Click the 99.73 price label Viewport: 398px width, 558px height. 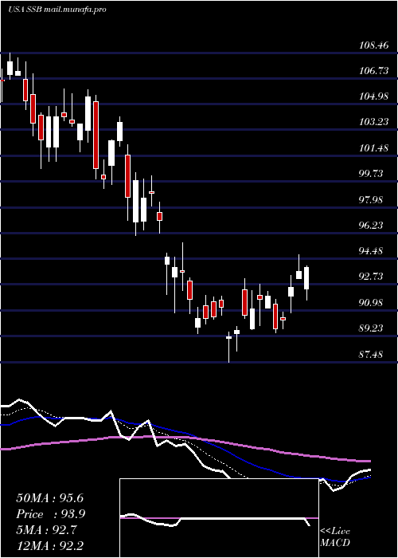371,174
